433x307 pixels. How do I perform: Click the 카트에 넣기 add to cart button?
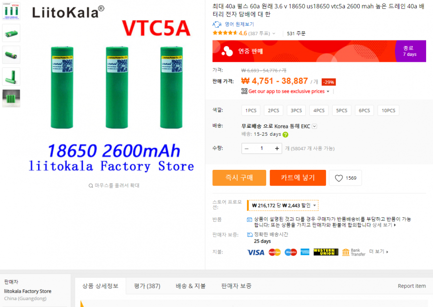298,178
